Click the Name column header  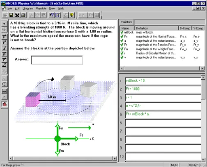pos(127,28)
